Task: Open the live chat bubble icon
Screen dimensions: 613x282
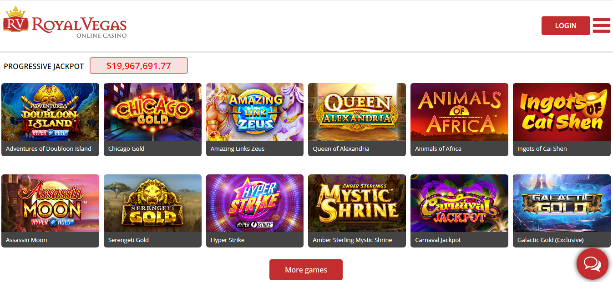Action: (x=593, y=264)
